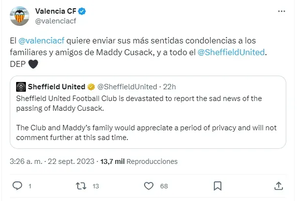Bookmark this tweet
The image size is (298, 201).
click(x=217, y=186)
